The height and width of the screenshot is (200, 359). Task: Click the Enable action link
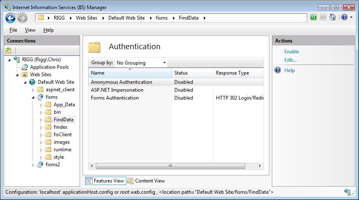coord(292,52)
